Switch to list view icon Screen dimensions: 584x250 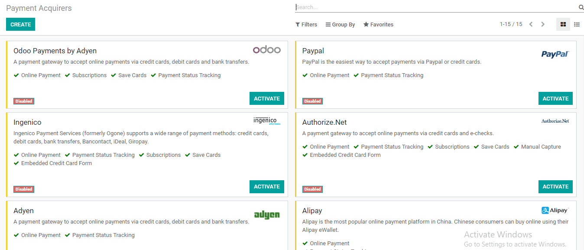(x=577, y=25)
